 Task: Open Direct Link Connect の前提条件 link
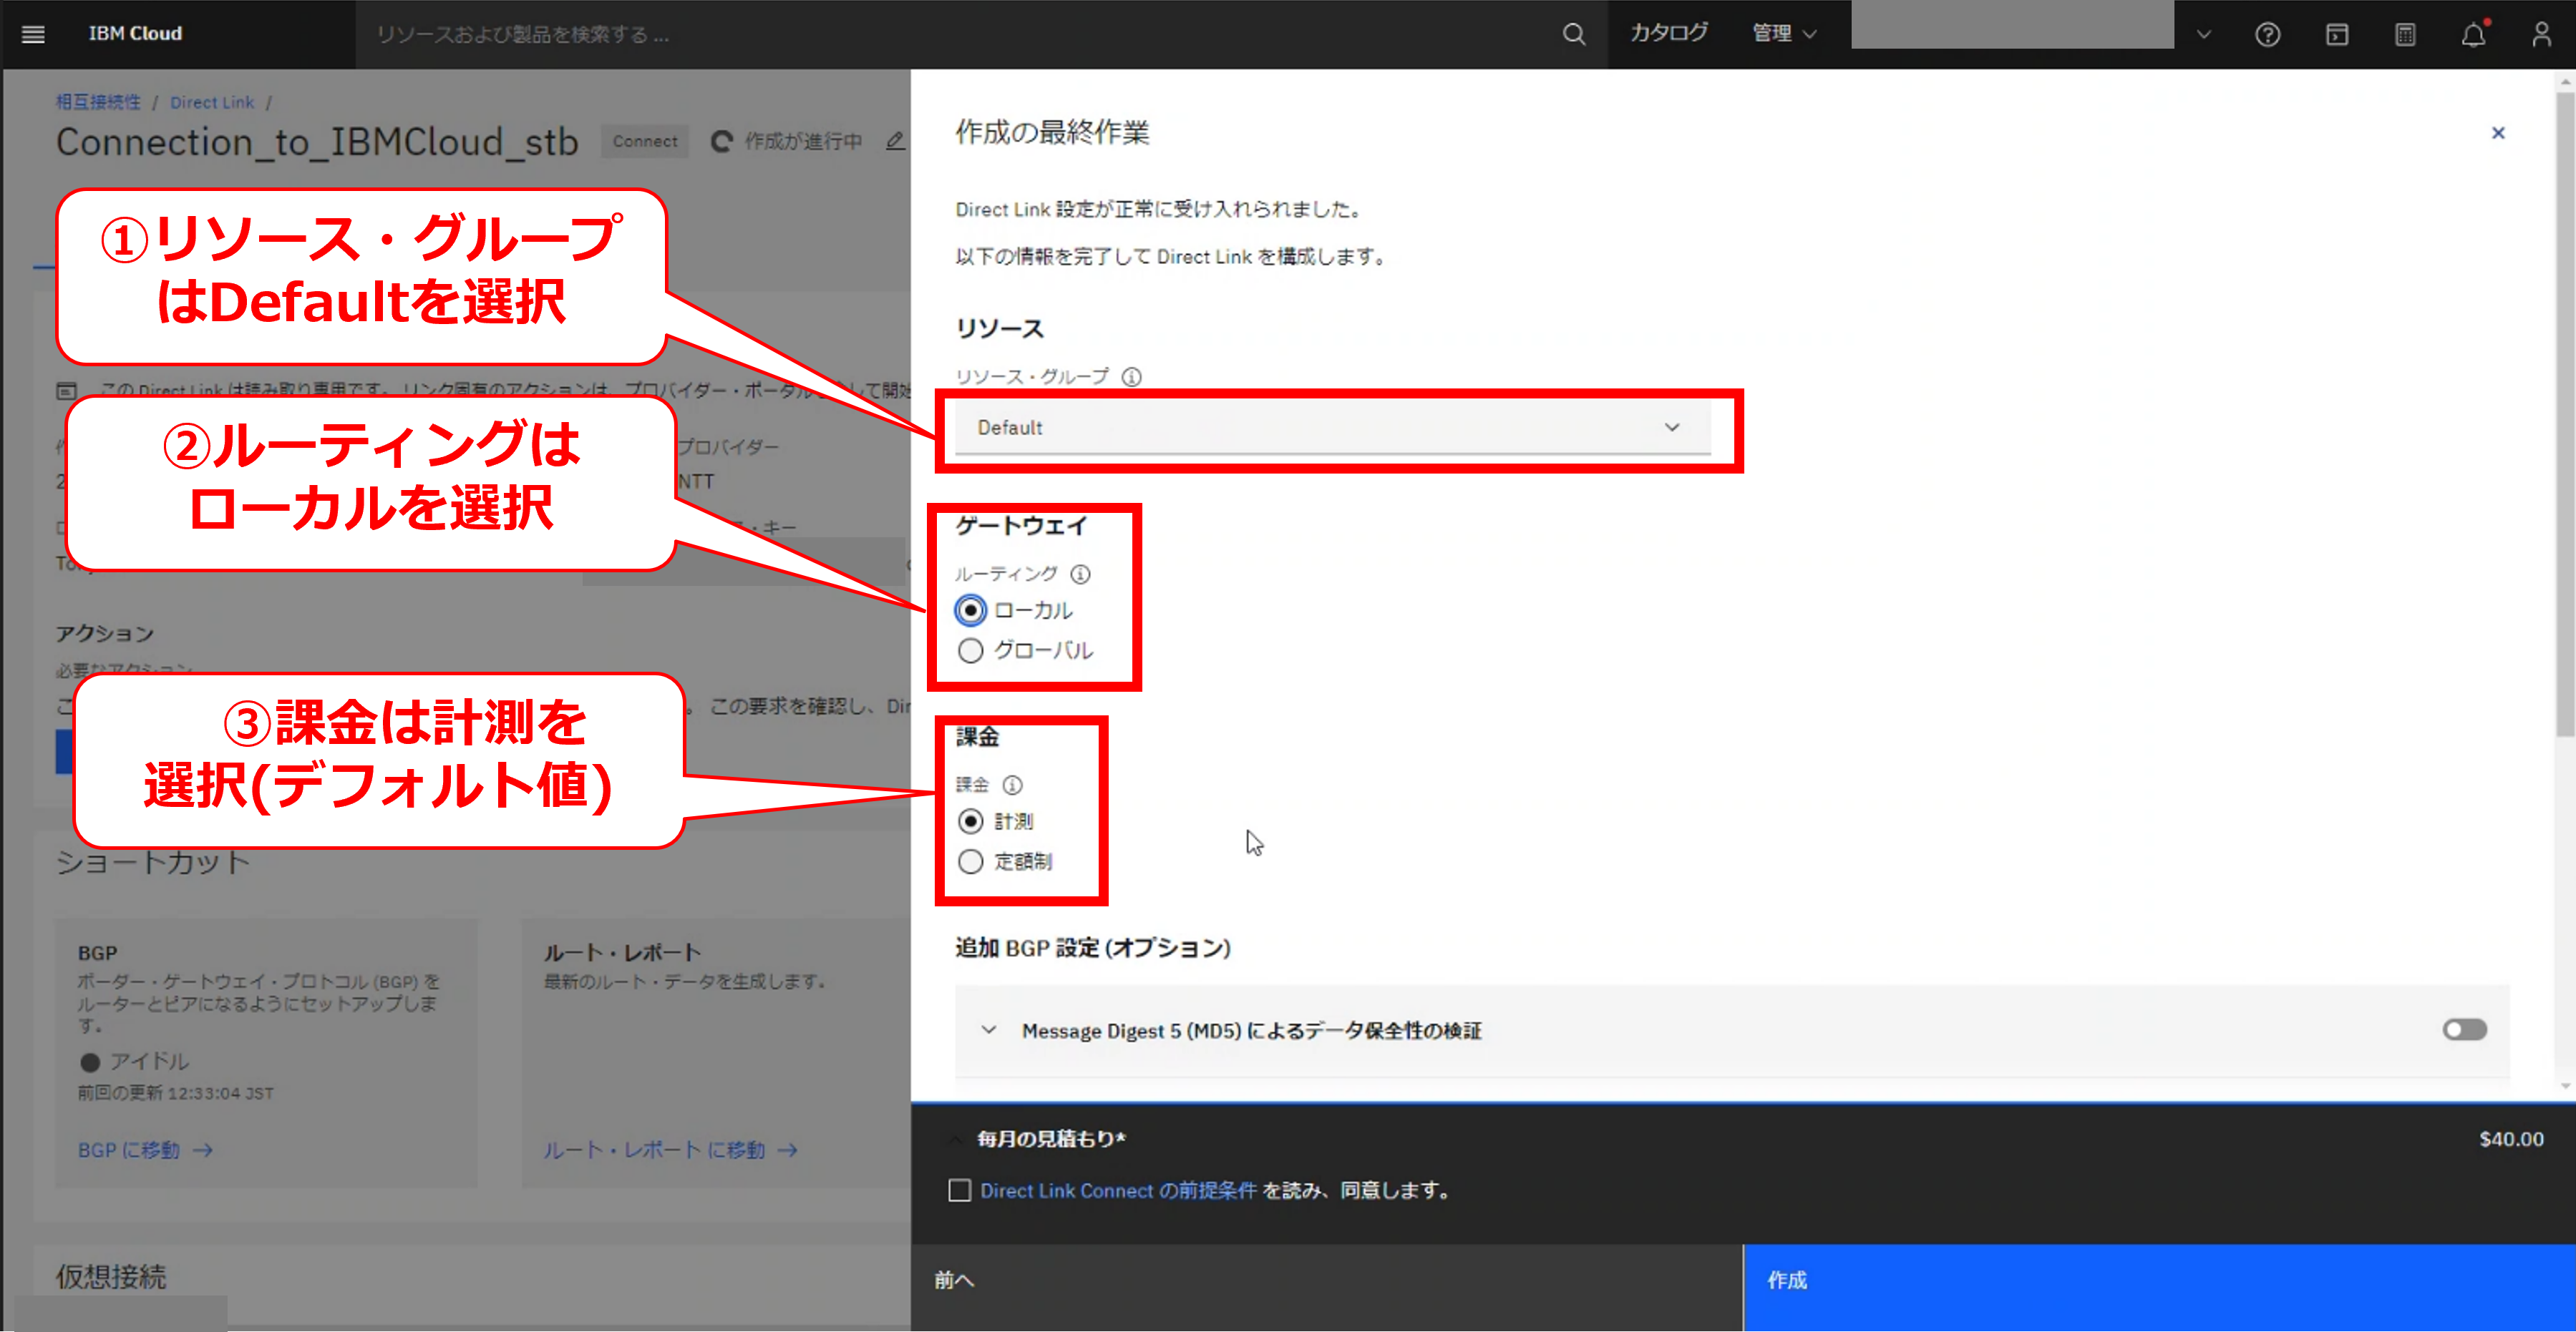pos(1117,1190)
